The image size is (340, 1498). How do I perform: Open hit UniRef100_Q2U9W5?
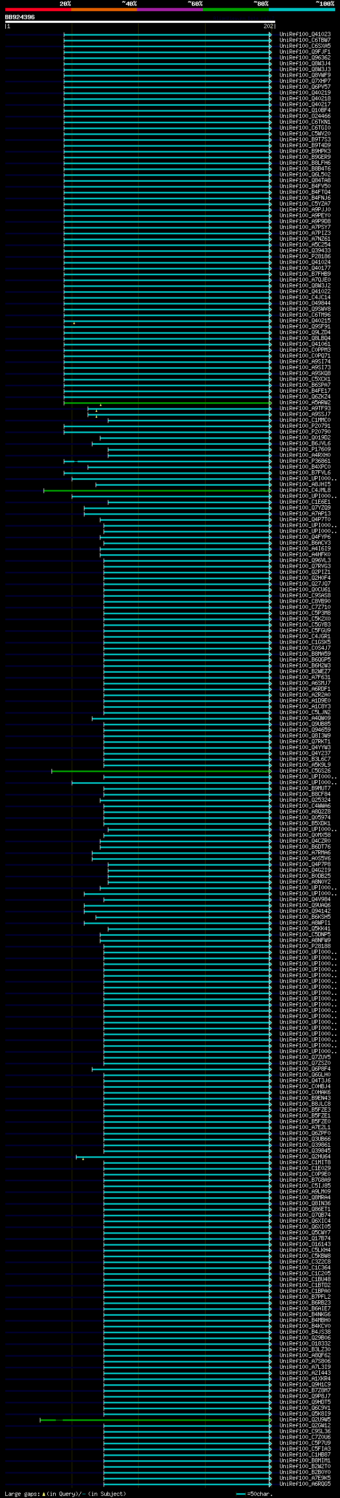pos(305,1420)
